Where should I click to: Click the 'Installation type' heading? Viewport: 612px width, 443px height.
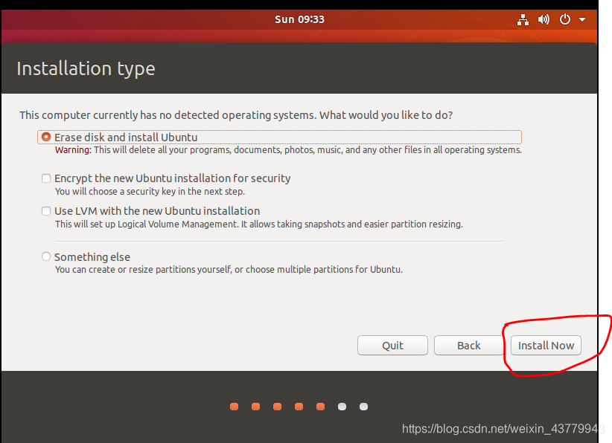click(86, 68)
